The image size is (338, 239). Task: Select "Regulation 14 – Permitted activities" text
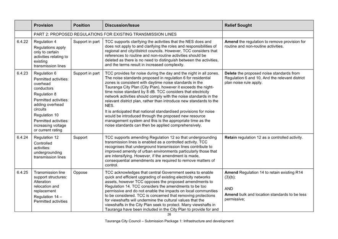(x=51, y=199)
